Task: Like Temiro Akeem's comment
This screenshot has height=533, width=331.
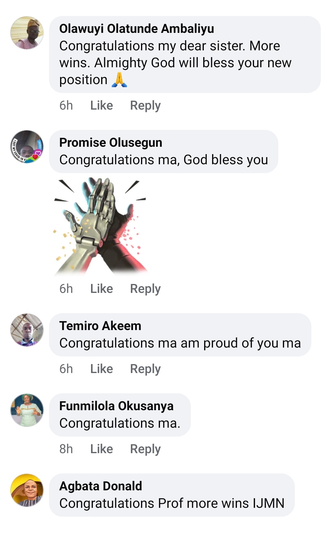Action: (x=101, y=369)
